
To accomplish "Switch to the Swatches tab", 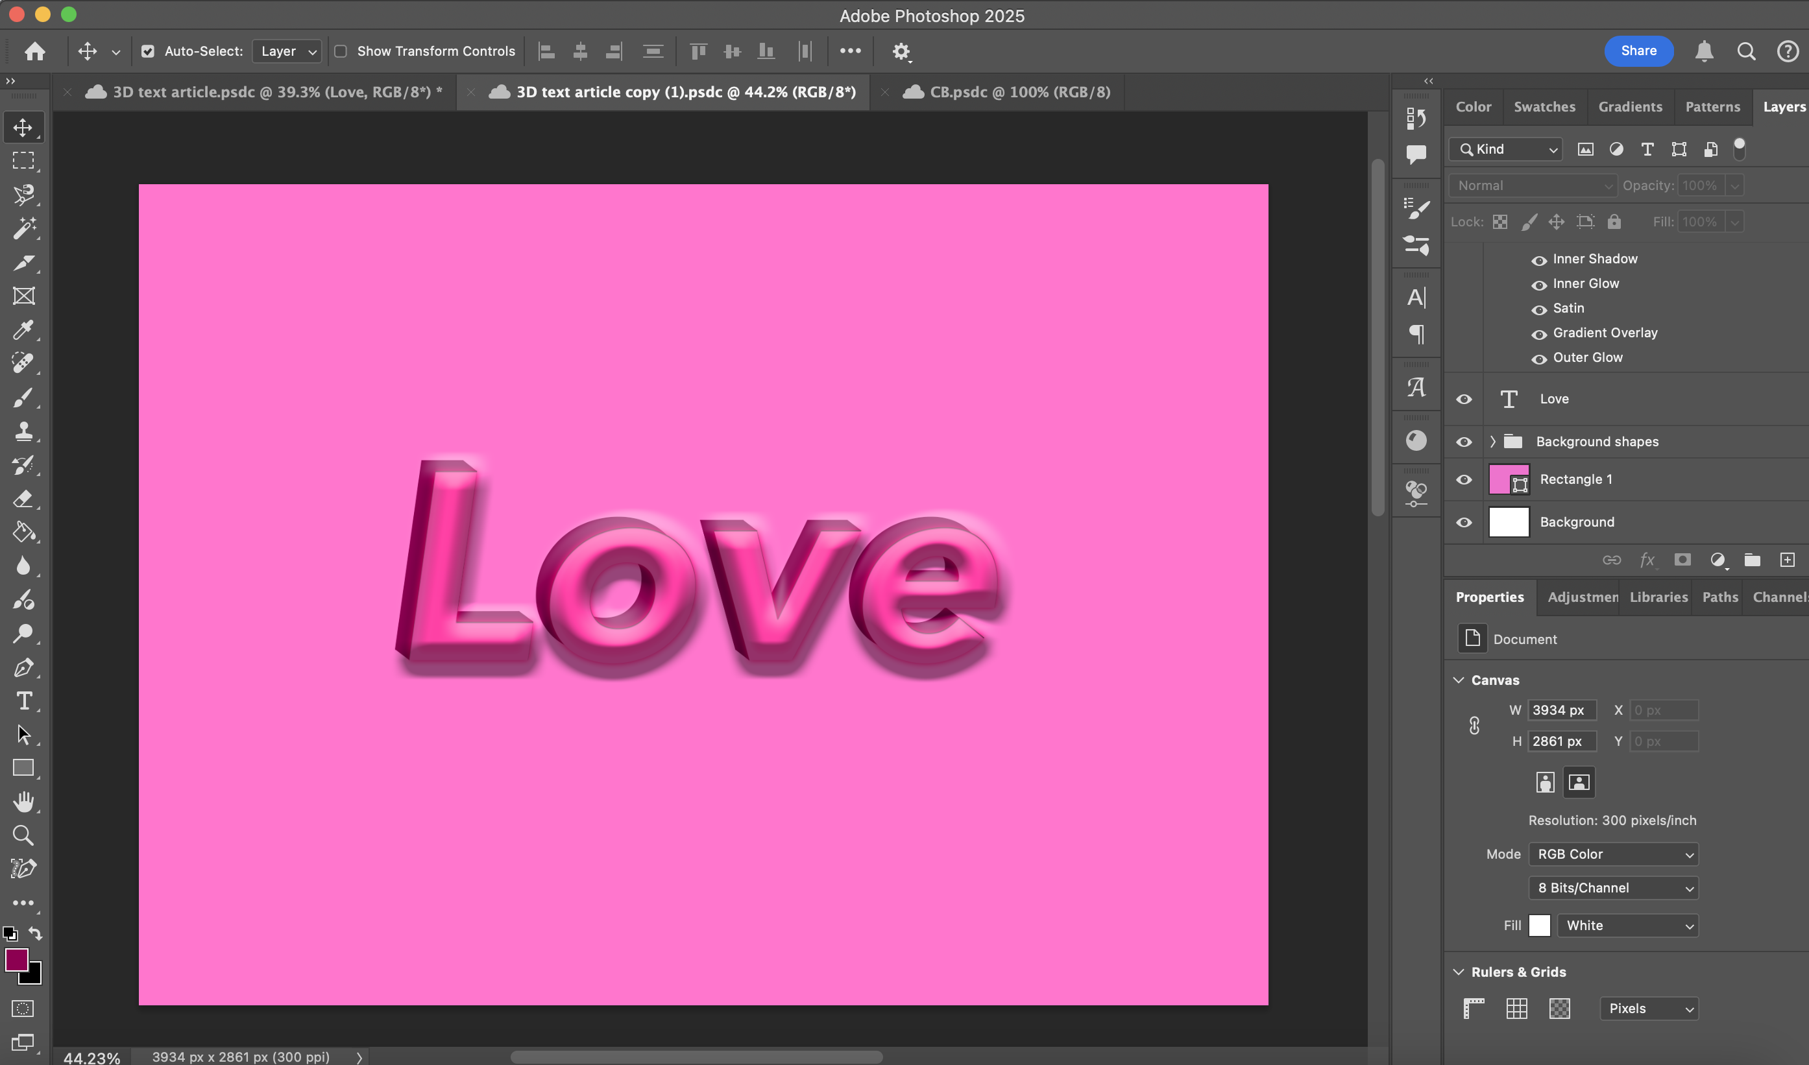I will pos(1545,106).
